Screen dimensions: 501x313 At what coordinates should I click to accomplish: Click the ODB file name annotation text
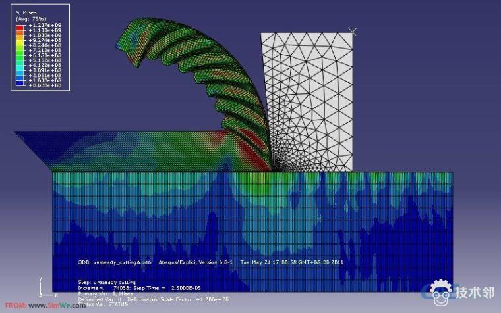(x=105, y=262)
